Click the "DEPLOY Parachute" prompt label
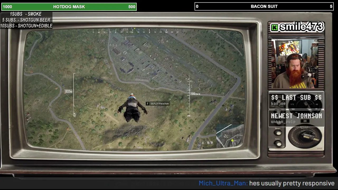The height and width of the screenshot is (190, 338). [160, 104]
